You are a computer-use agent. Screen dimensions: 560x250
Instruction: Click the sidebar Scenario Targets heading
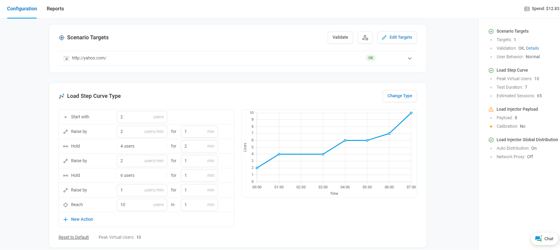pos(512,31)
